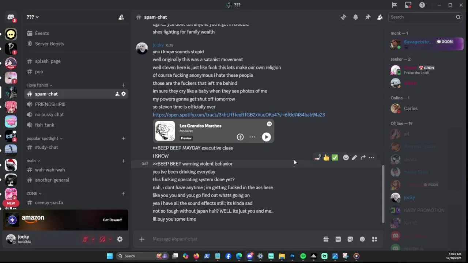Switch to poo channel
The height and width of the screenshot is (263, 468).
pos(76,72)
